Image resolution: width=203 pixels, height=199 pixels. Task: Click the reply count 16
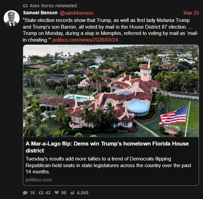point(32,193)
